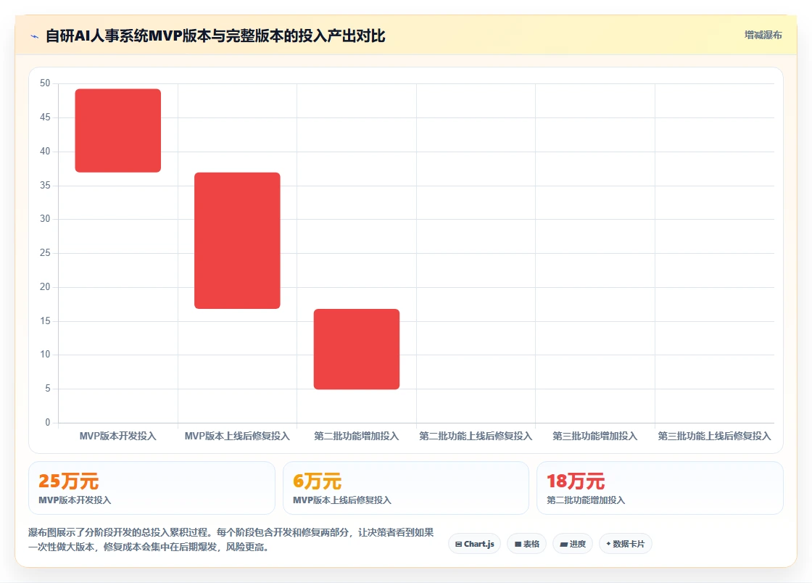Click the y-axis value 5
Image resolution: width=812 pixels, height=583 pixels.
tap(48, 389)
